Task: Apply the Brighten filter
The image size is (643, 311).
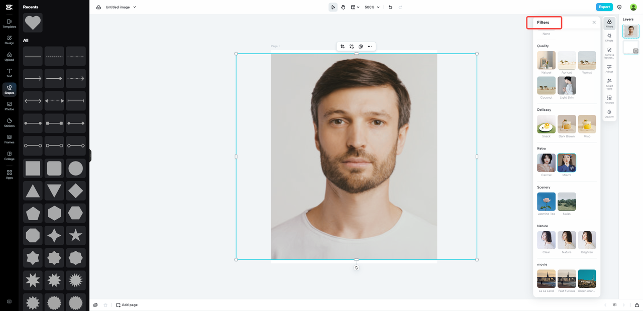Action: click(587, 240)
